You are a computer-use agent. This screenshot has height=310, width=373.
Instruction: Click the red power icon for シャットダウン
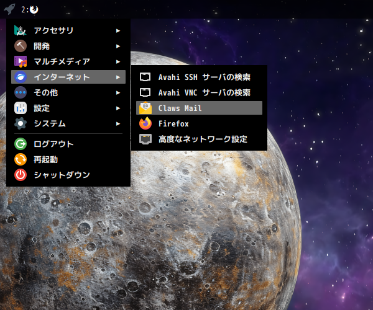(x=21, y=175)
